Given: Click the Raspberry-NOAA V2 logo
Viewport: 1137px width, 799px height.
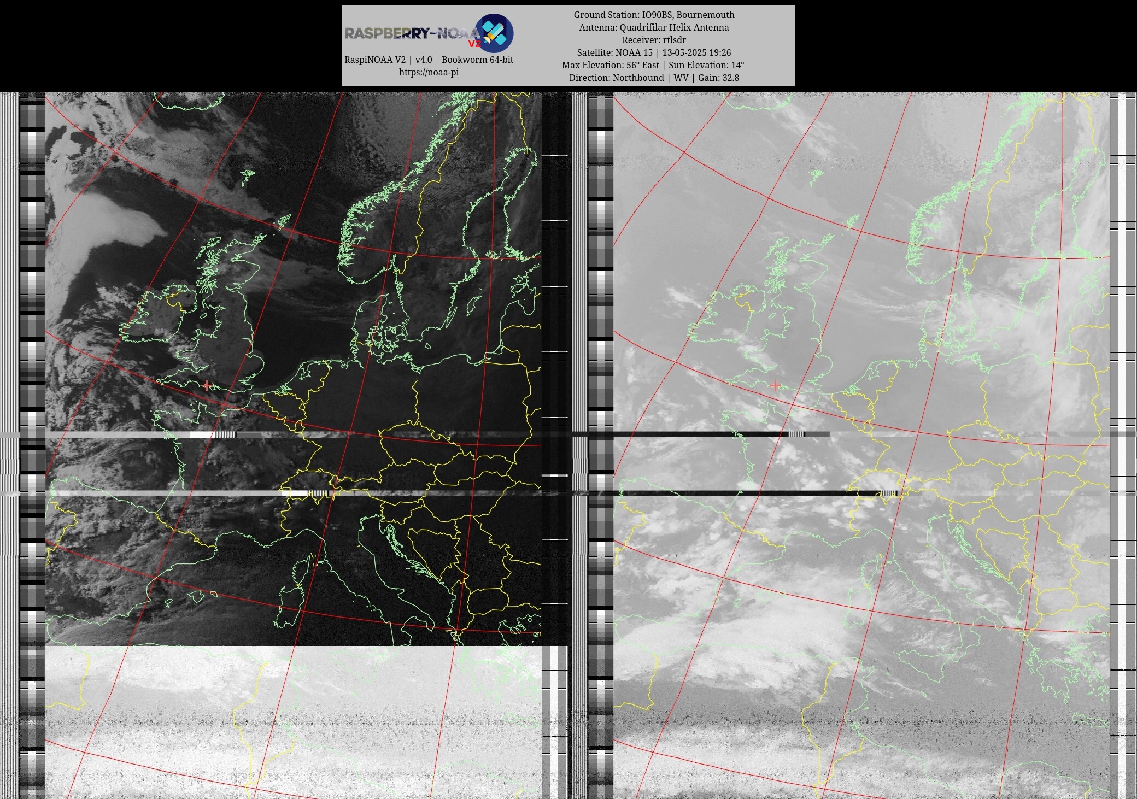Looking at the screenshot, I should tap(429, 33).
